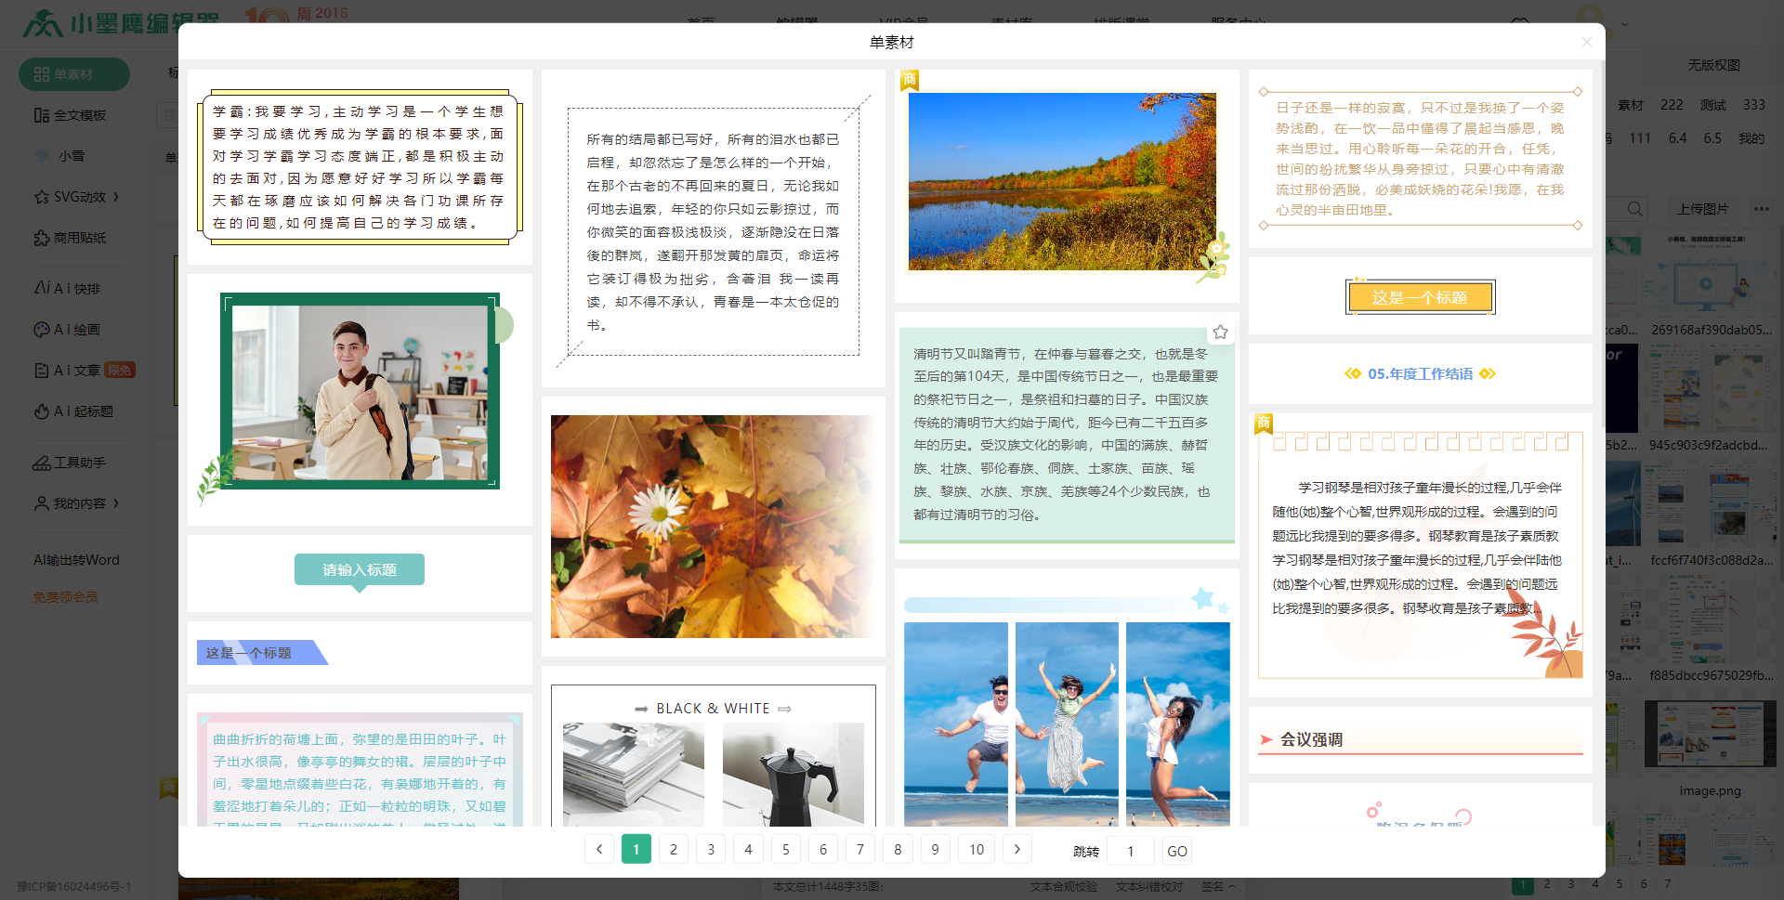This screenshot has width=1784, height=900.
Task: Expand the 我的内容 submenu arrow
Action: click(x=117, y=503)
